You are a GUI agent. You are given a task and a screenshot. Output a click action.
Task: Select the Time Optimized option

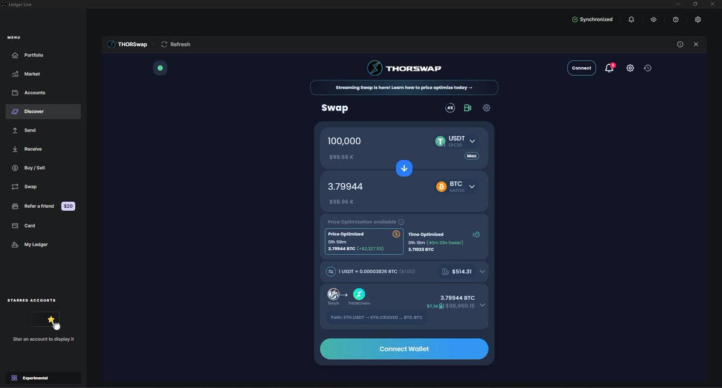pos(444,241)
